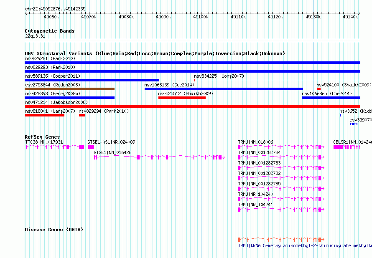Select the TRMU|NM_001282784 transcript label
The height and width of the screenshot is (258, 372).
point(259,152)
